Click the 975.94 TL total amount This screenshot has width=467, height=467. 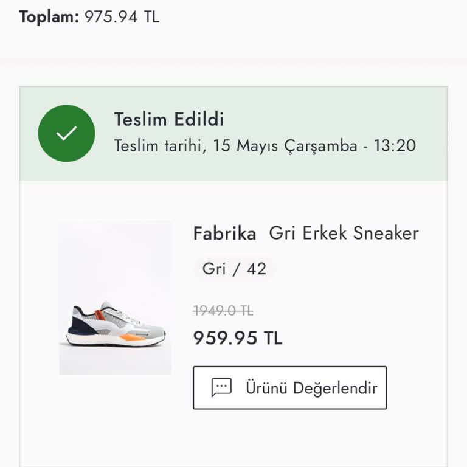[x=122, y=16]
